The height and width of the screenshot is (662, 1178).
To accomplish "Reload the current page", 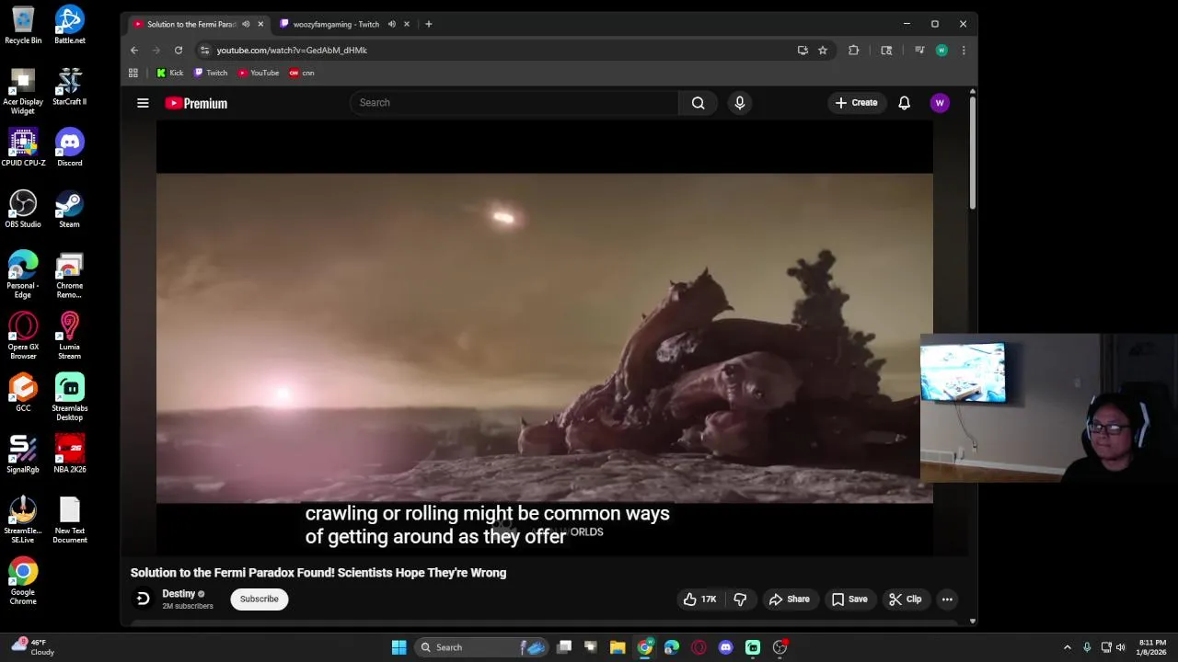I will [x=179, y=51].
